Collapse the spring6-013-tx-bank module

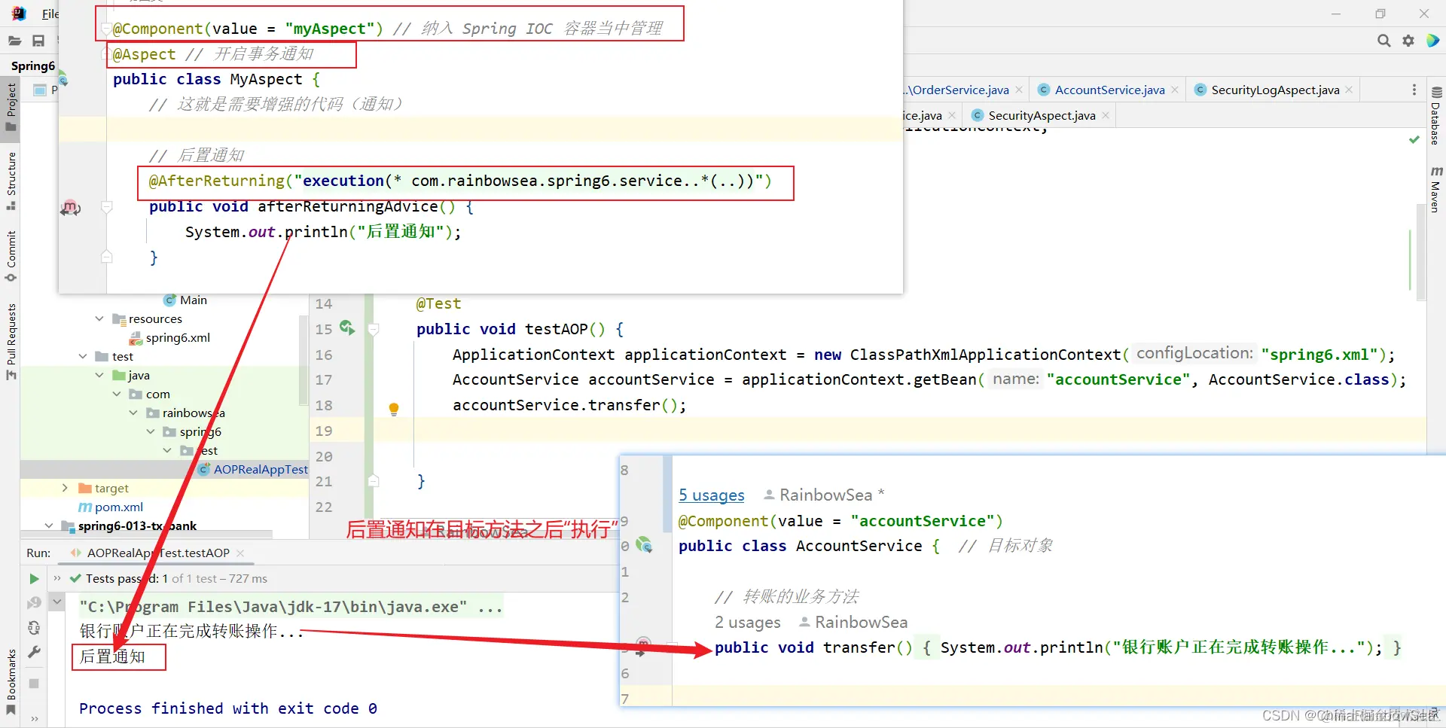(x=49, y=525)
